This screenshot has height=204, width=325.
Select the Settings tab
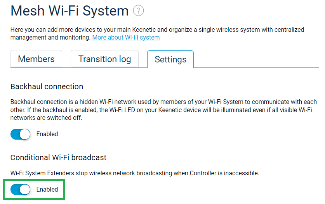click(170, 59)
